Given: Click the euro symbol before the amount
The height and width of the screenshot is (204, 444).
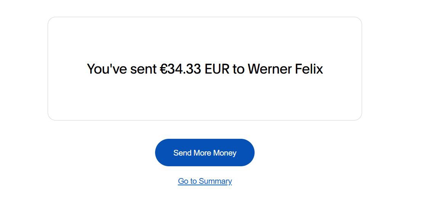Looking at the screenshot, I should (x=164, y=69).
